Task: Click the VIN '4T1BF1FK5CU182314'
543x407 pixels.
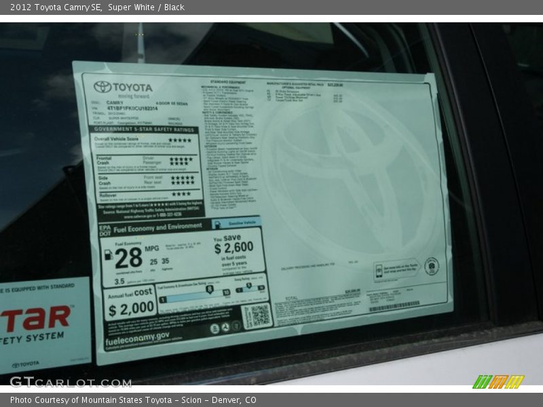Action: pos(132,109)
